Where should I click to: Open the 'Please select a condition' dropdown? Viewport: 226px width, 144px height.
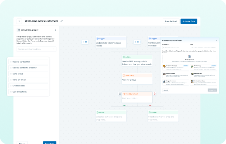[36, 49]
